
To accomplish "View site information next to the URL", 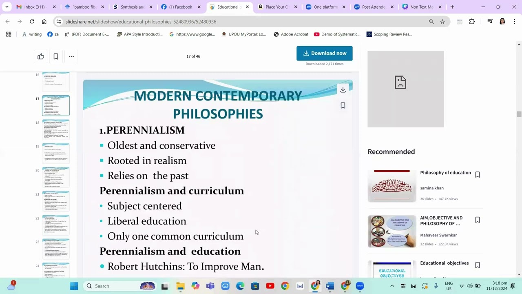I will pos(59,22).
